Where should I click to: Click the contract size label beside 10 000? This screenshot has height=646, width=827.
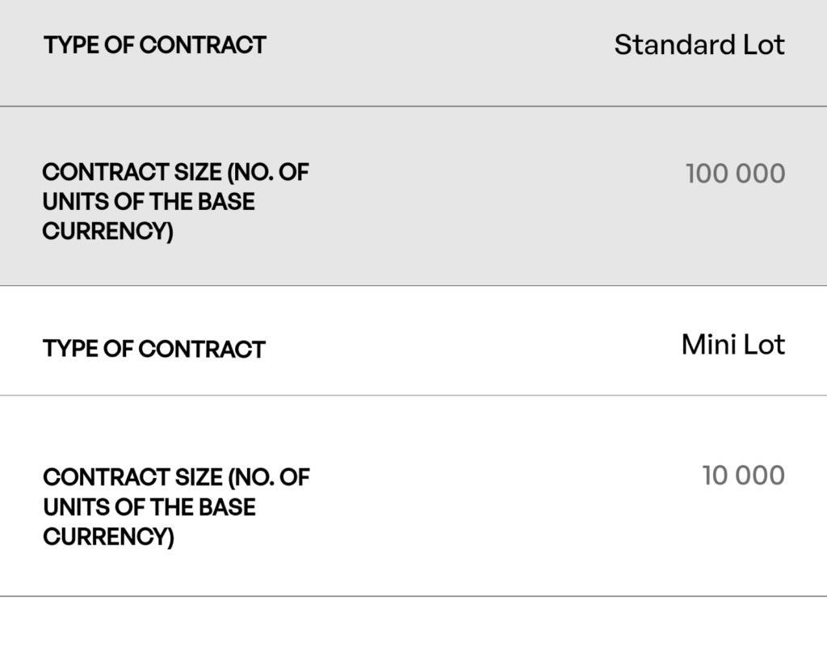click(x=176, y=506)
